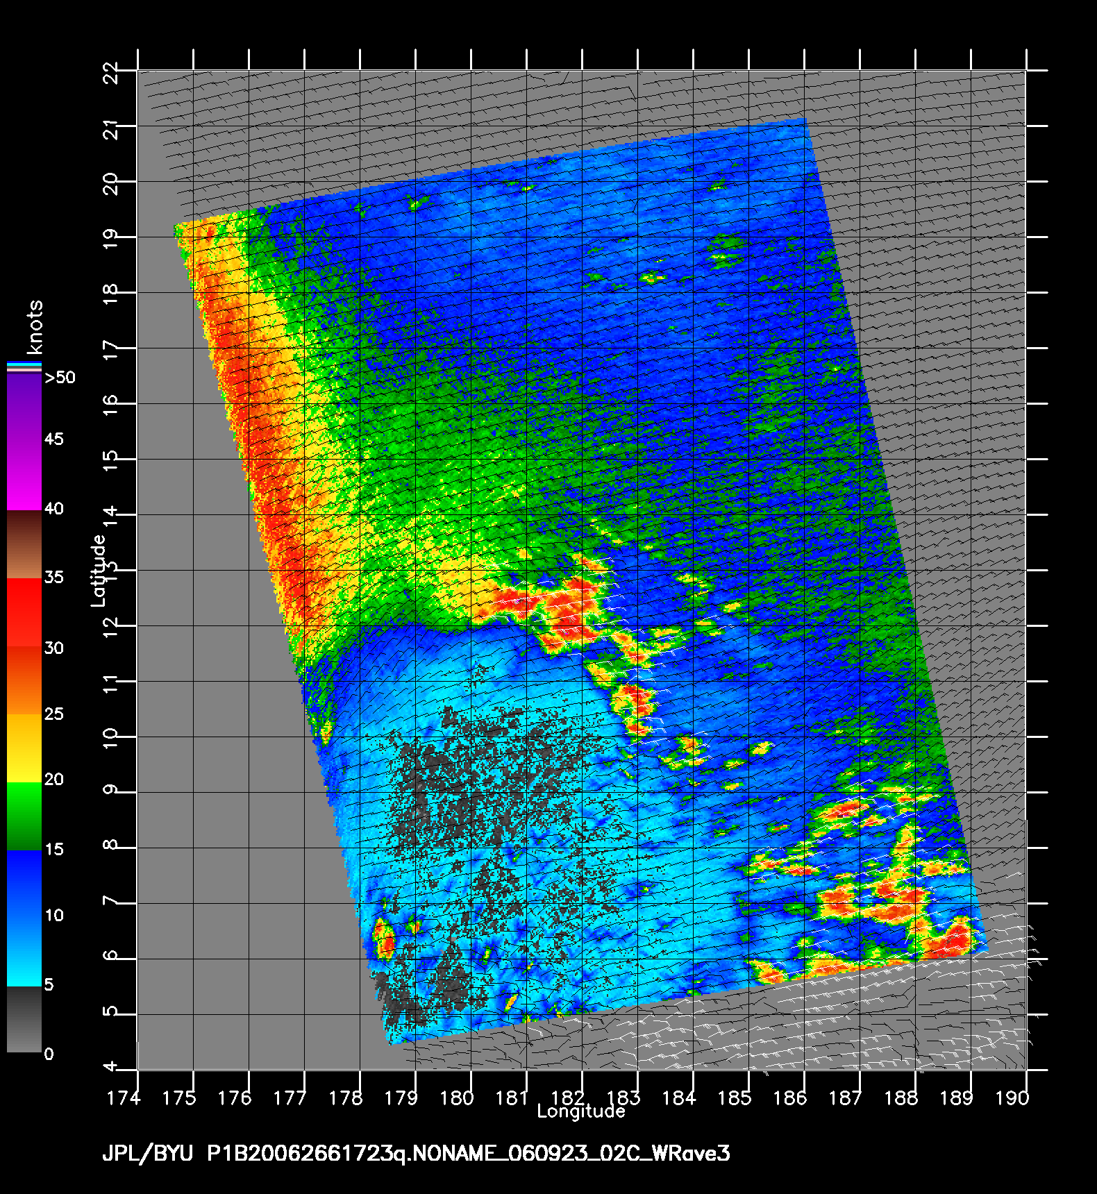Select latitude axis tick label '19'

(110, 239)
